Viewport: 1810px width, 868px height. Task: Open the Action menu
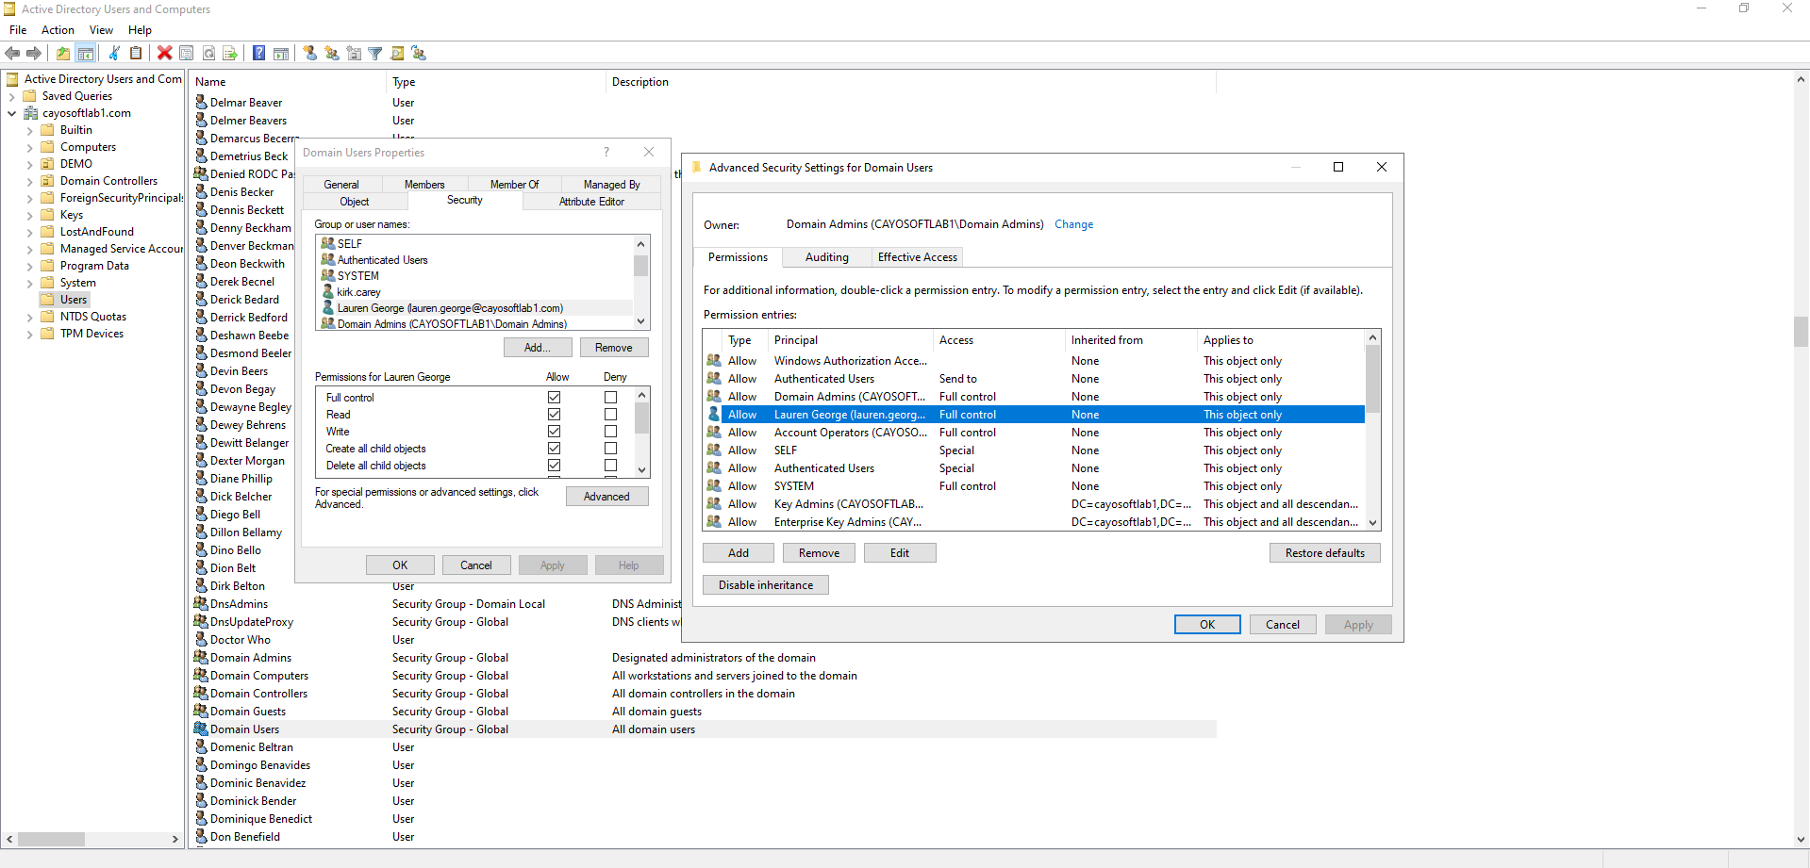click(58, 30)
